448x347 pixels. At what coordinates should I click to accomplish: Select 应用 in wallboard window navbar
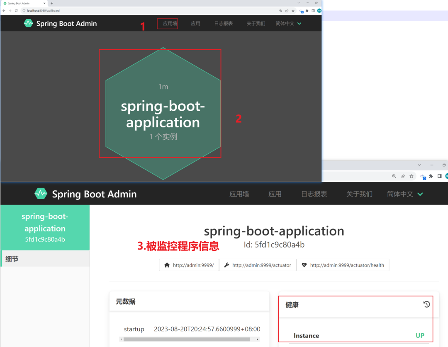click(195, 23)
